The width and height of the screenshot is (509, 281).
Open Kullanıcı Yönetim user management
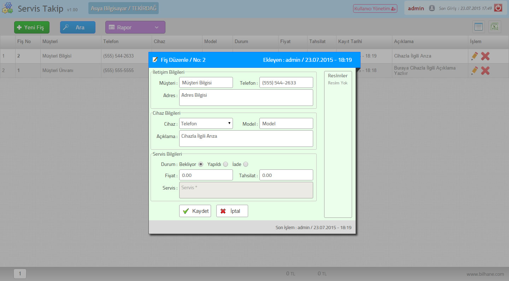(x=375, y=8)
